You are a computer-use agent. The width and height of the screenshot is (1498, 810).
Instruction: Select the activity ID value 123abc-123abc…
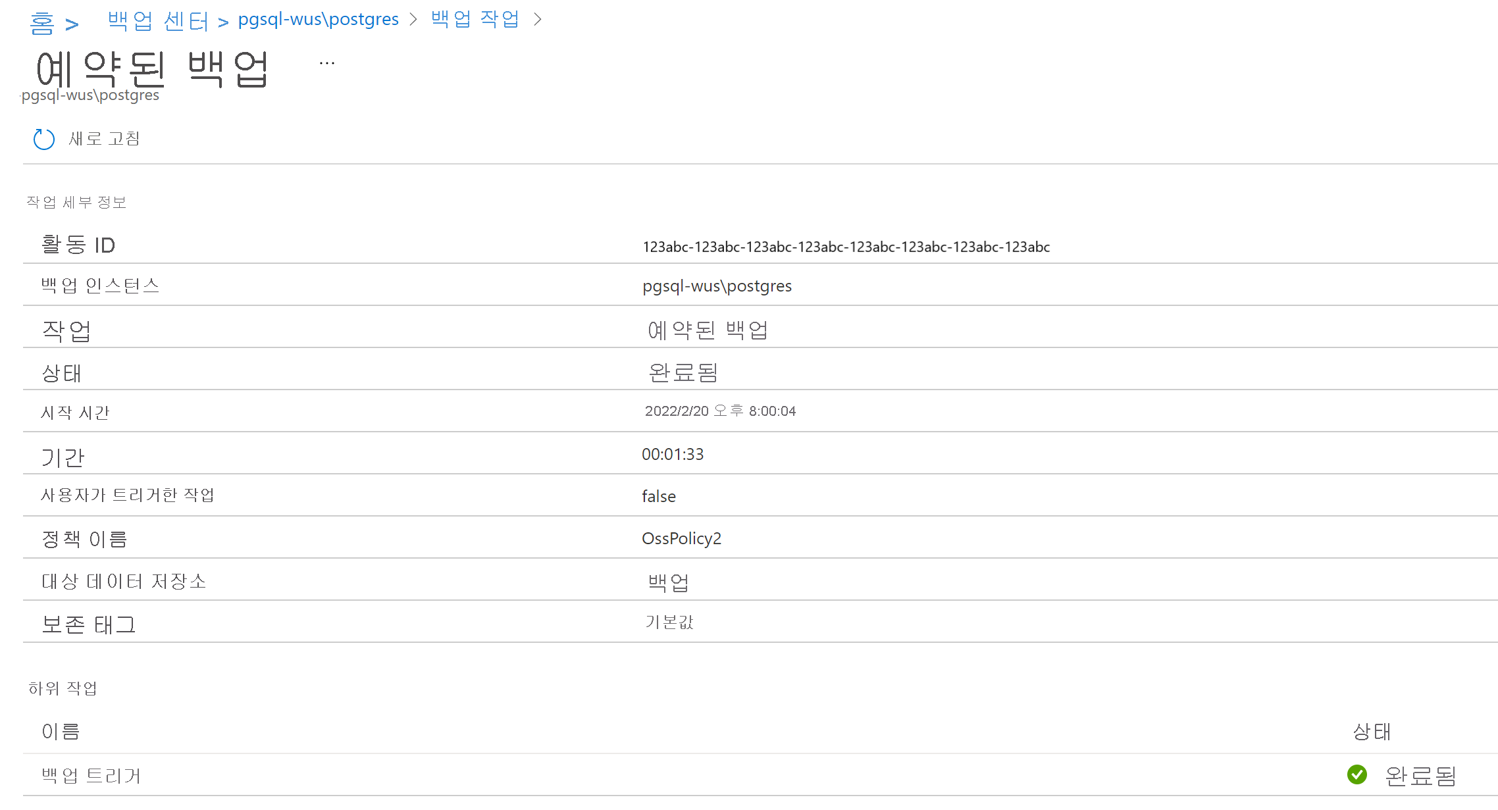click(846, 247)
